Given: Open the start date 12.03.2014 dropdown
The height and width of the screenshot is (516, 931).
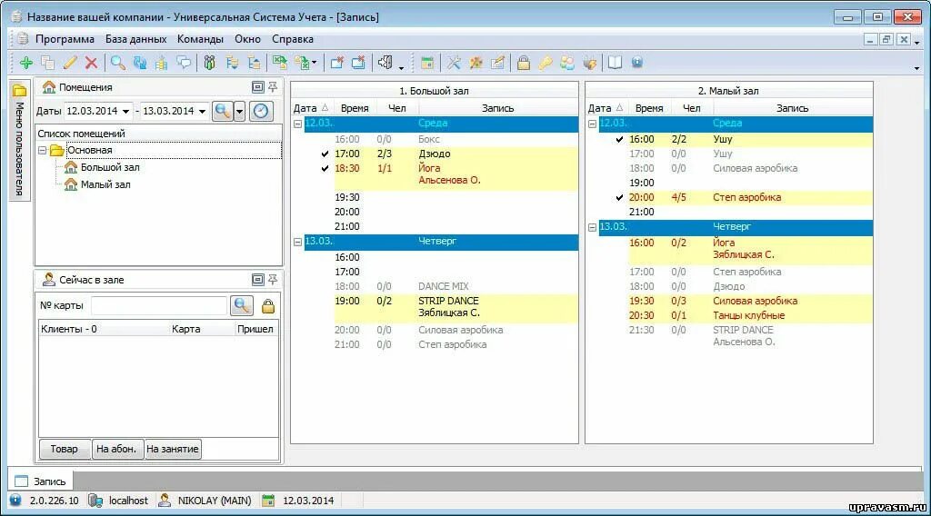Looking at the screenshot, I should coord(125,112).
